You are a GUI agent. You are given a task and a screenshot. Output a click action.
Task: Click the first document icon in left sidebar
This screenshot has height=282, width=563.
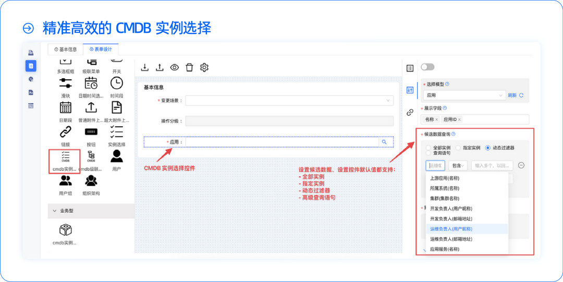click(x=31, y=53)
